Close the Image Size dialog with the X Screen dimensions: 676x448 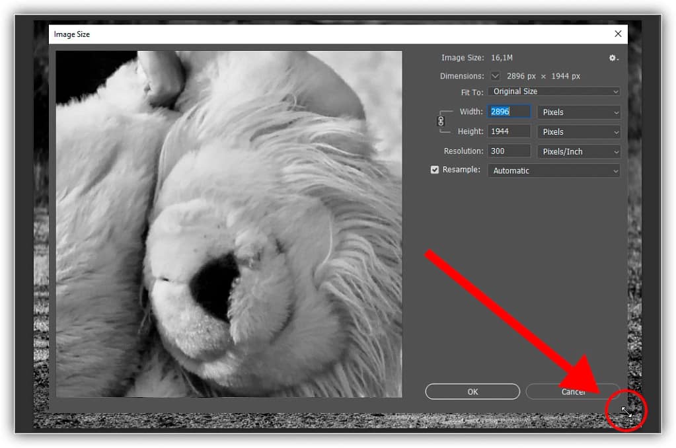click(617, 34)
